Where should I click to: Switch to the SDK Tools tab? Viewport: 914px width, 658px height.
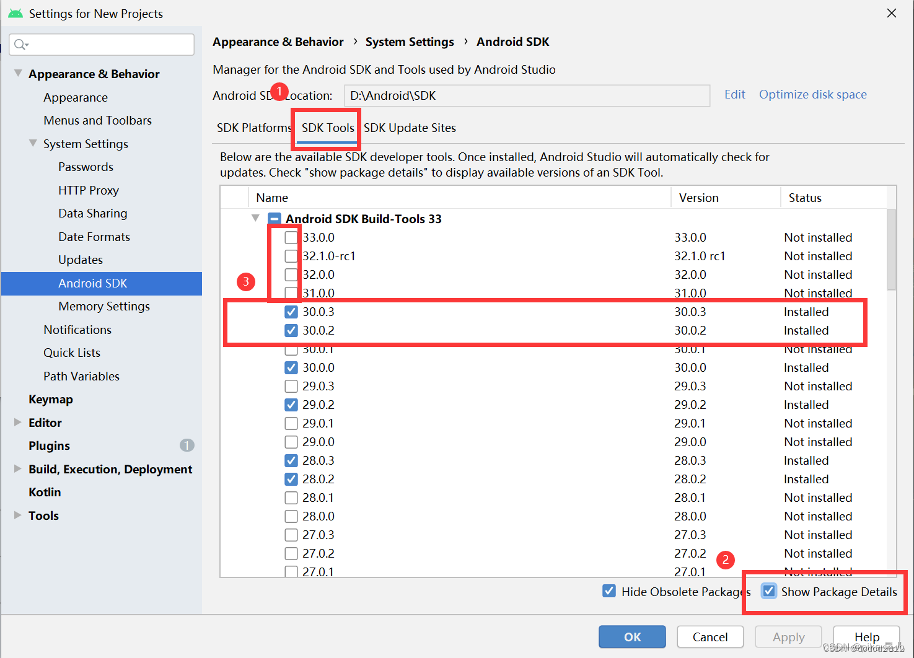[328, 128]
